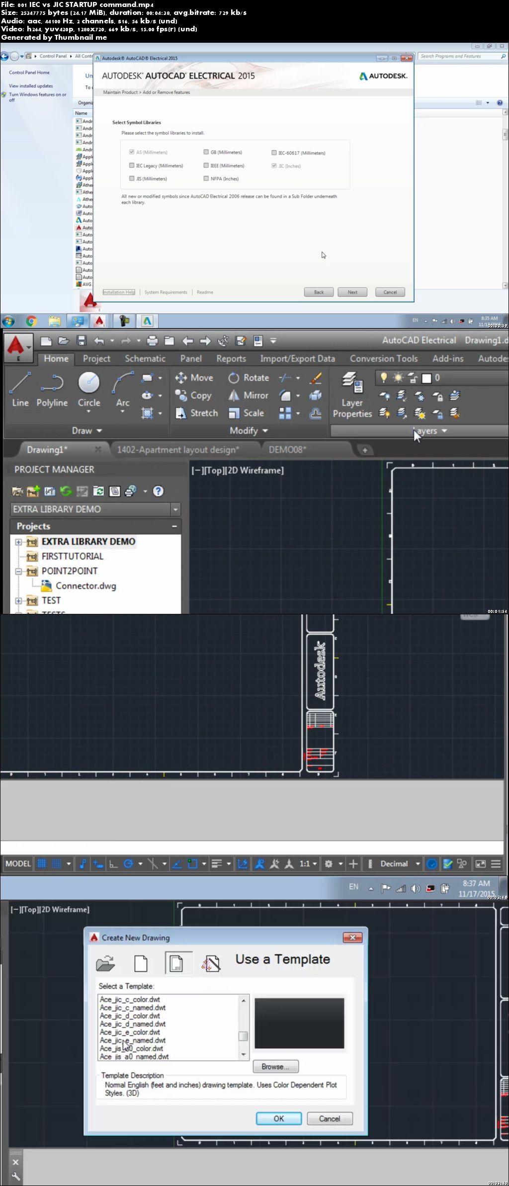Viewport: 509px width, 1186px height.
Task: Select the Line drawing tool
Action: coord(20,389)
